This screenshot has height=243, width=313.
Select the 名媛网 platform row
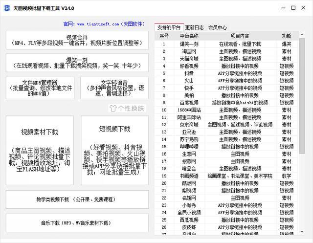pyautogui.click(x=226, y=198)
